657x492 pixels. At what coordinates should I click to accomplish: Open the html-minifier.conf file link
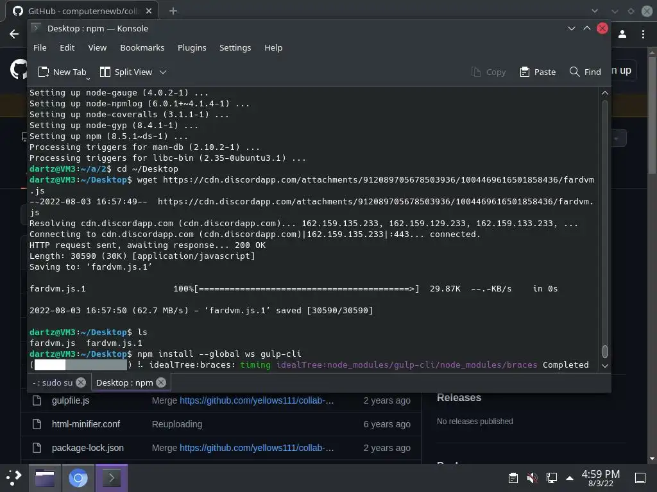(86, 424)
